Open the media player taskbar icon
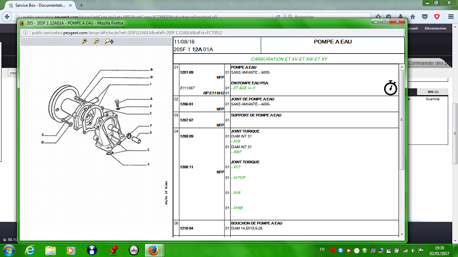The height and width of the screenshot is (257, 458). [70, 251]
